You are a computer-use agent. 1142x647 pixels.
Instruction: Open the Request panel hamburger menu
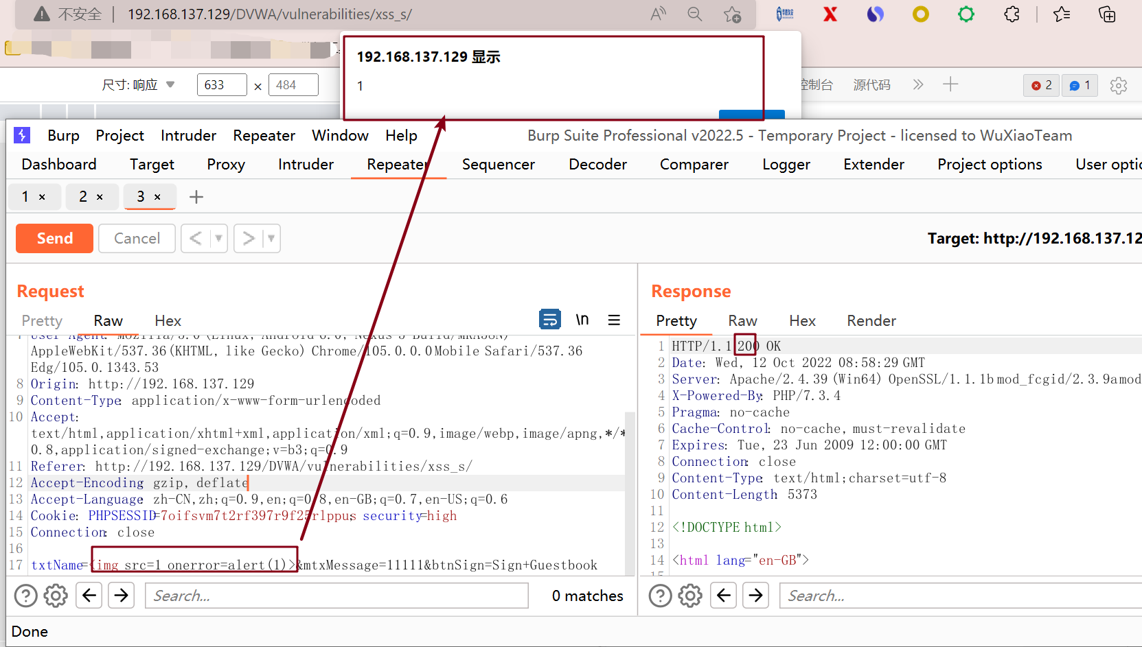pyautogui.click(x=613, y=319)
